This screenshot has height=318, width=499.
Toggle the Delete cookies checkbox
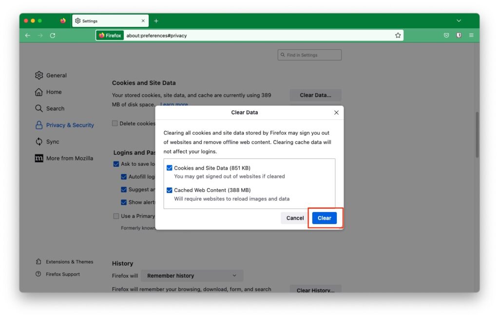tap(115, 124)
